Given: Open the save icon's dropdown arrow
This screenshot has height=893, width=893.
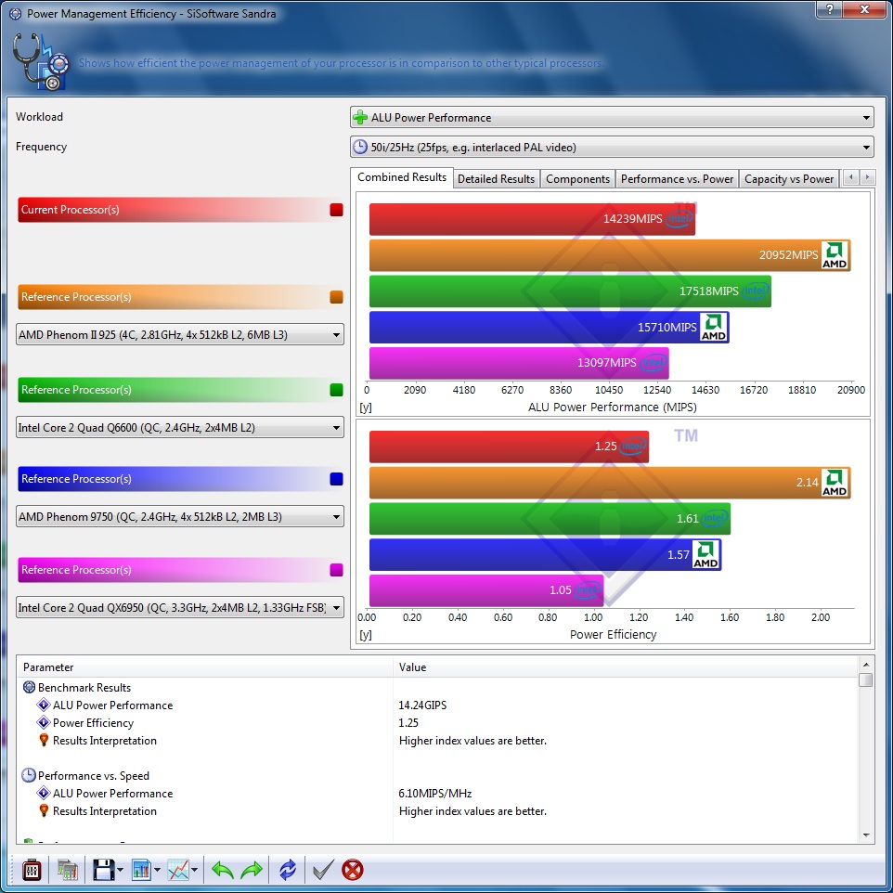Looking at the screenshot, I should (x=120, y=870).
